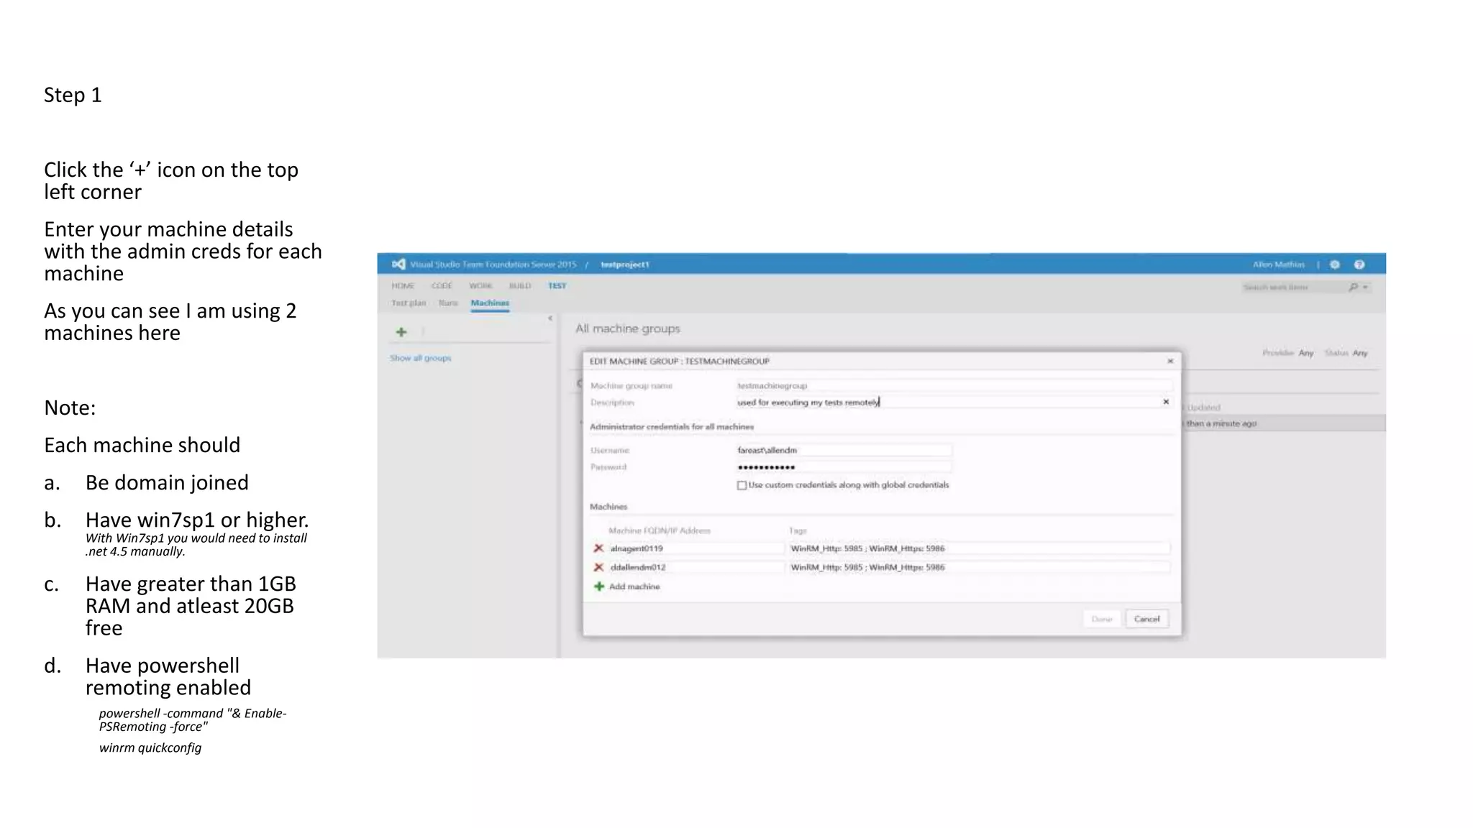Enable Use custom credentials checkbox

742,485
